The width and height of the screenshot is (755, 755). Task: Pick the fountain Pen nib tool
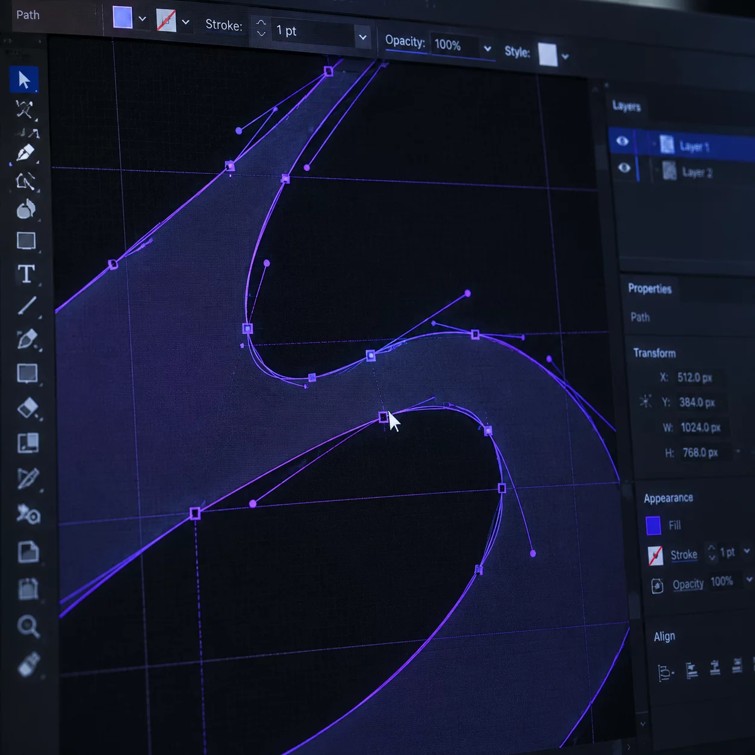click(x=25, y=153)
